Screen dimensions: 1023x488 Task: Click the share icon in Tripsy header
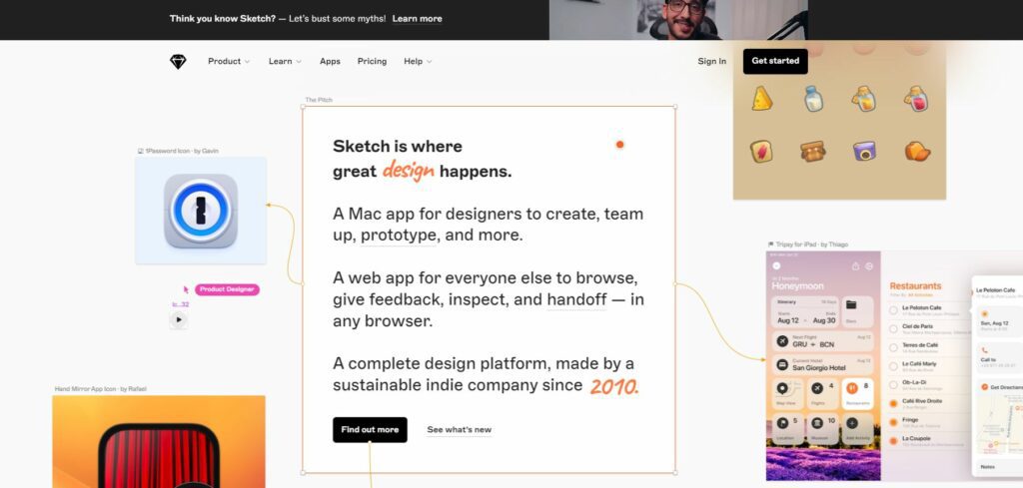(855, 265)
